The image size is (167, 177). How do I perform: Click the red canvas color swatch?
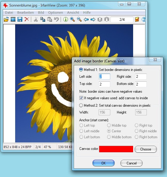coord(116,149)
